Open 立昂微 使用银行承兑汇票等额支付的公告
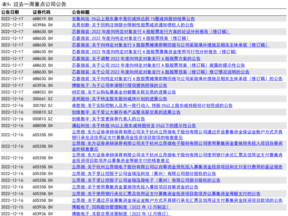The height and width of the screenshot is (216, 288). pyautogui.click(x=166, y=194)
